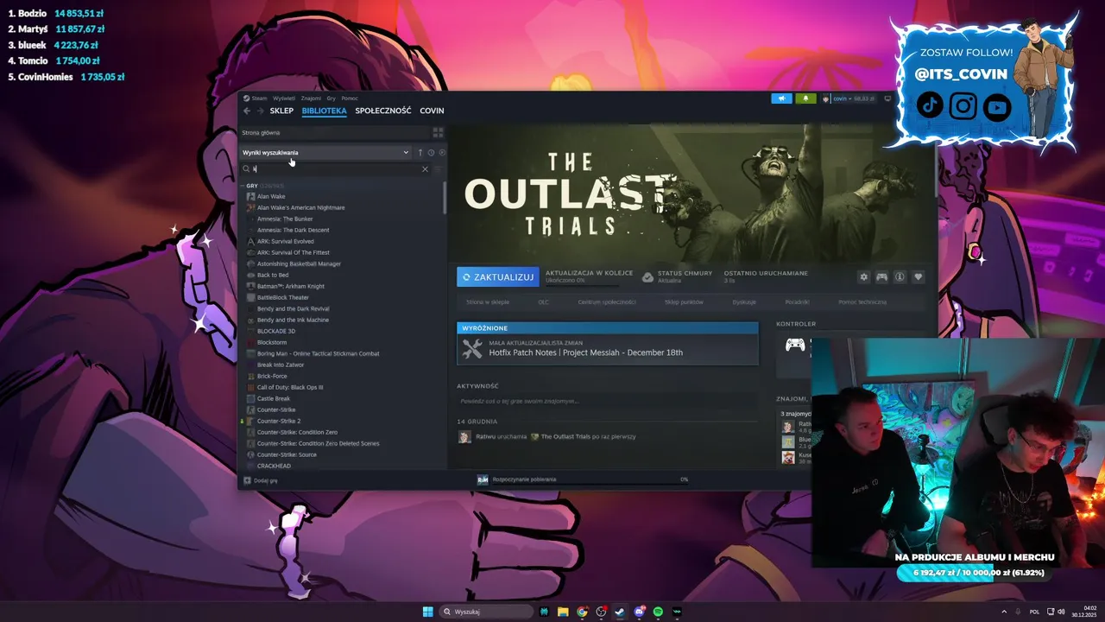Click the library search magnifier icon

pyautogui.click(x=246, y=169)
